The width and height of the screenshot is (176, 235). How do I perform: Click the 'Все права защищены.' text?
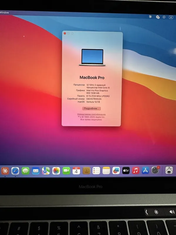click(x=91, y=120)
